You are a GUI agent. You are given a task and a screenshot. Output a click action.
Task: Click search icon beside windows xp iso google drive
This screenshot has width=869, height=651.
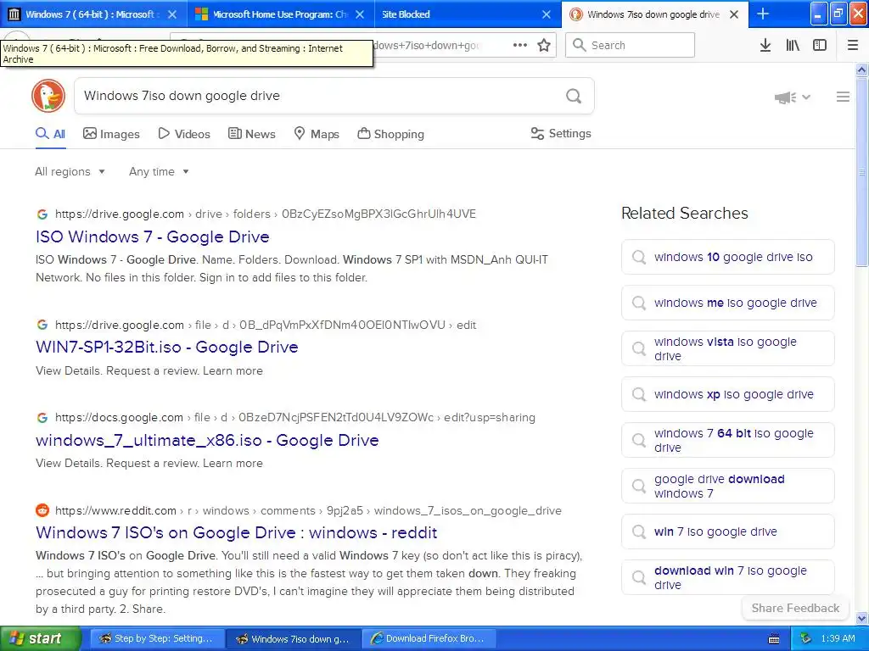[639, 394]
